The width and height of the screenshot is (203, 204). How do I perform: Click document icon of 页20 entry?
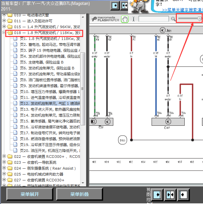click(15, 150)
